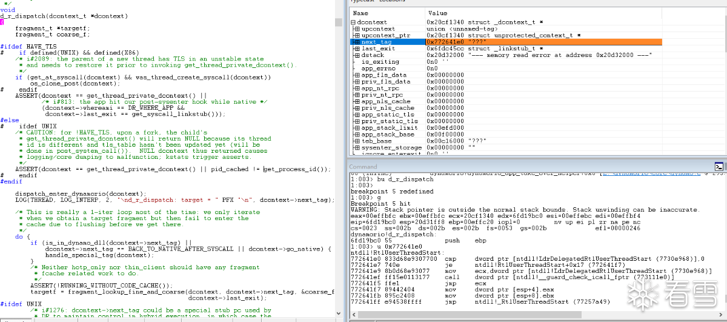
Task: Click the targetf = fragment_lookup_fine_and_coarse line
Action: point(182,292)
